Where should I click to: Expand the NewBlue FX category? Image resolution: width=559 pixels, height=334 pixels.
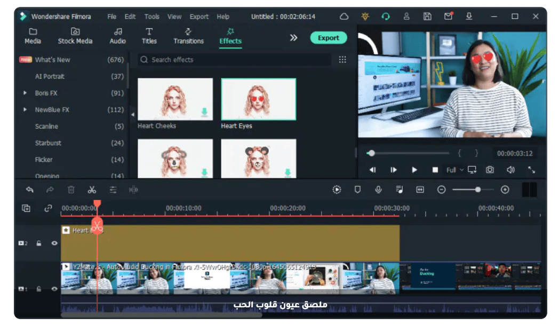(x=25, y=110)
